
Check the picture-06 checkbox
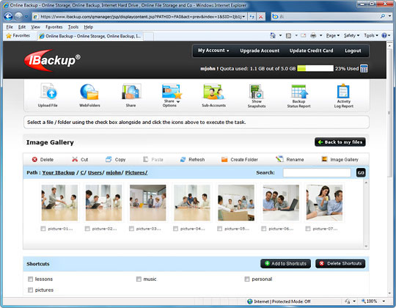click(x=264, y=229)
